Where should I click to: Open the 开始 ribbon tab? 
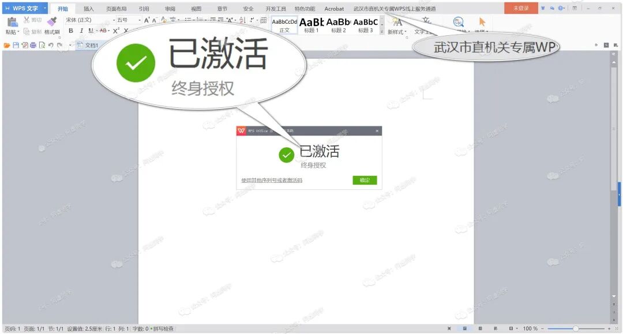point(63,8)
